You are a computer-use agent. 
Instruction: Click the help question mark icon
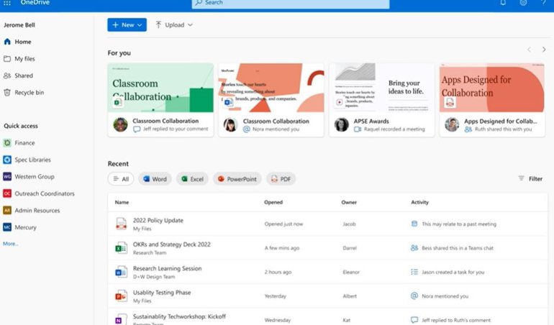coord(543,3)
